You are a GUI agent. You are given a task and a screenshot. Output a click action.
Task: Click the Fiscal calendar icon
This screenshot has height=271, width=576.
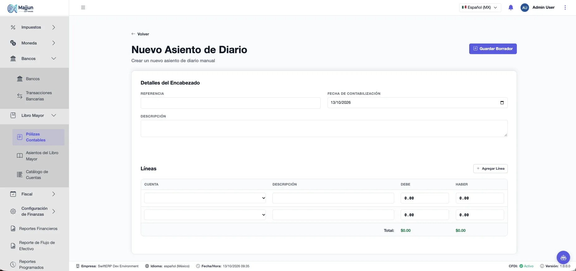pos(13,194)
